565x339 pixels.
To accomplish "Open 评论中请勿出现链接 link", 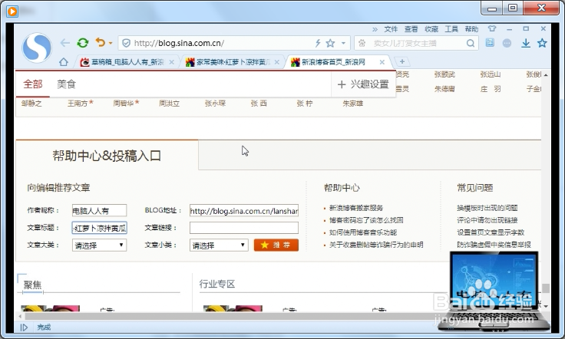I will 487,220.
